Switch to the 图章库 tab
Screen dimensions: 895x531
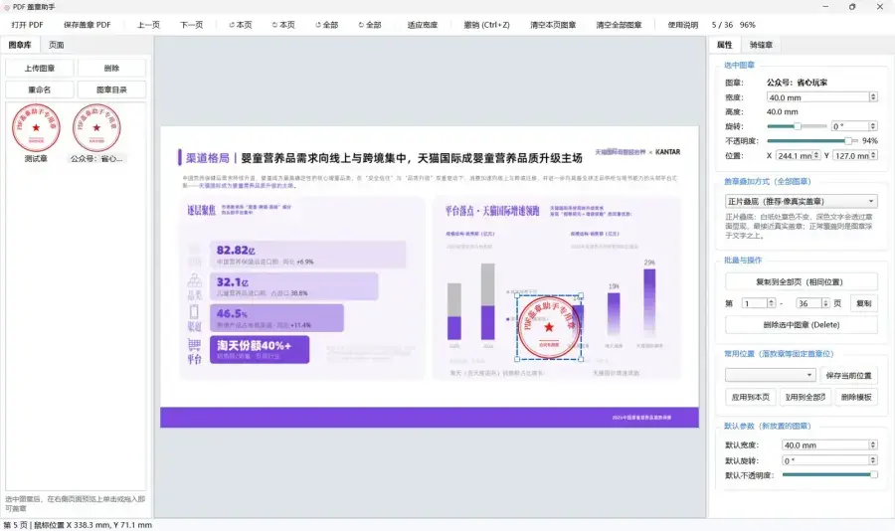(x=20, y=45)
